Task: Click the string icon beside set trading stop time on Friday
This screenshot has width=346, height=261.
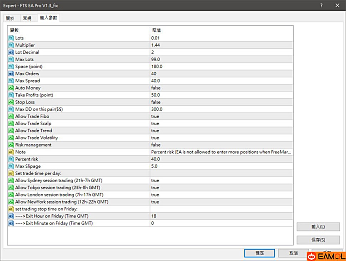Action: pos(11,209)
